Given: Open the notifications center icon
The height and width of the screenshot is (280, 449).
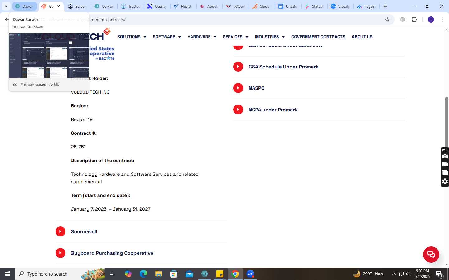Looking at the screenshot, I should [x=439, y=274].
